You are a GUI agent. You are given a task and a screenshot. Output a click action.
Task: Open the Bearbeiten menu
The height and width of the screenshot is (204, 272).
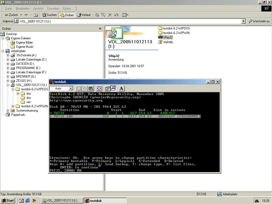[x=23, y=8]
